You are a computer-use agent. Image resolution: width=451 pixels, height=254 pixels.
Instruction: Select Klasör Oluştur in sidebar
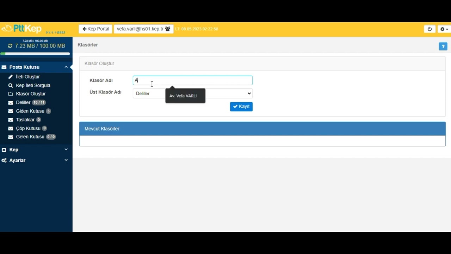[x=31, y=94]
